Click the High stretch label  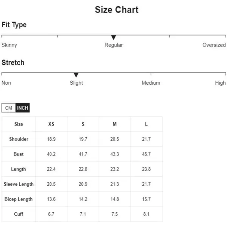pyautogui.click(x=220, y=83)
